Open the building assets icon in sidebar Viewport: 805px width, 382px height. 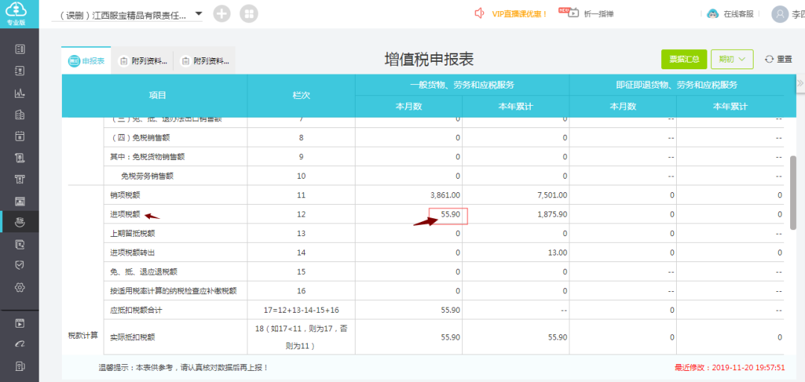(20, 115)
